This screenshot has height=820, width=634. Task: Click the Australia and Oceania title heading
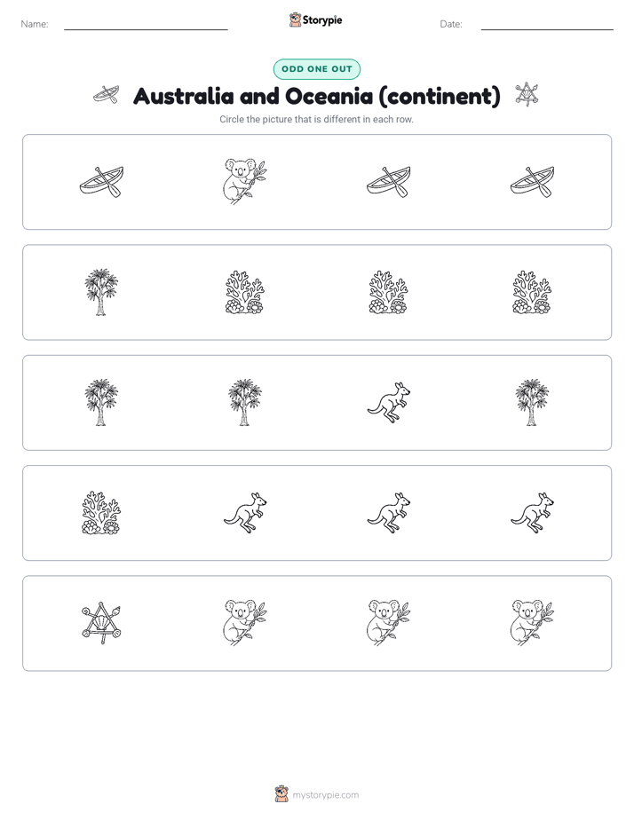coord(316,96)
